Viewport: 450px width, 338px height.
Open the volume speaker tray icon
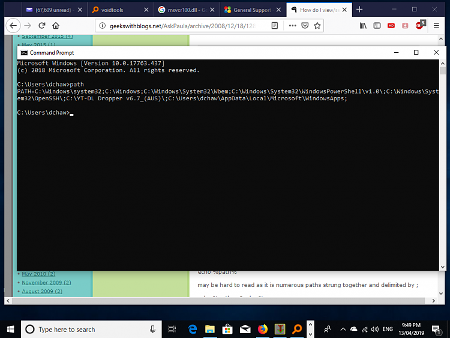tap(374, 329)
